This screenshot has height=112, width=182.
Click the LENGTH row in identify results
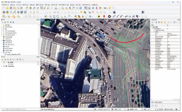(x=166, y=56)
